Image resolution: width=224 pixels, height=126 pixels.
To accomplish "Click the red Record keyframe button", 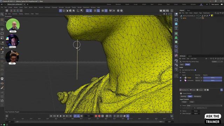I will [x=96, y=116].
